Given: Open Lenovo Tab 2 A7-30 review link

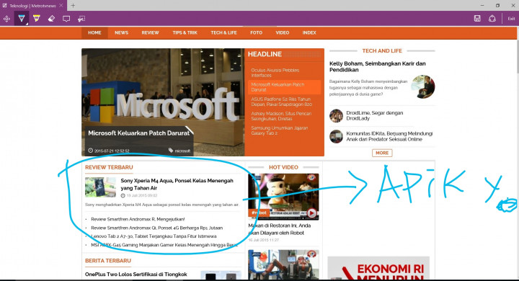Looking at the screenshot, I should pos(154,236).
